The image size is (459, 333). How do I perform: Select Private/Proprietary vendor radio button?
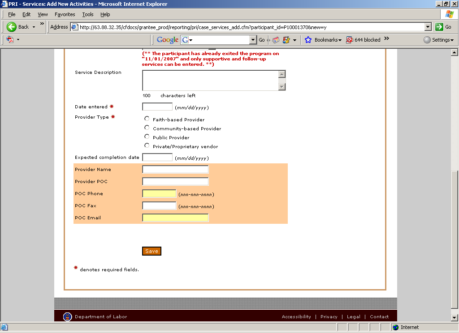147,145
